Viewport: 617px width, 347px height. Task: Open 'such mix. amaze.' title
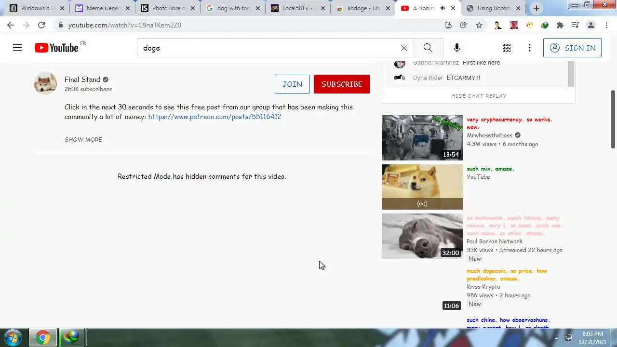click(x=490, y=169)
